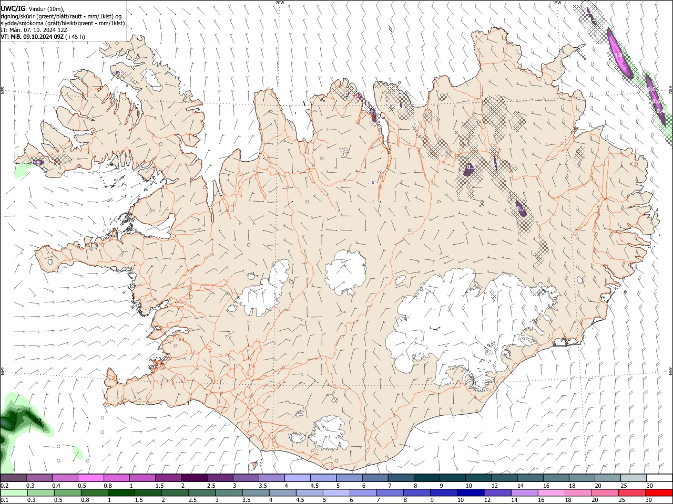
Task: Click the init time line 'IT: Mán. 07. 10. 2024 12Z'
Action: click(x=34, y=30)
